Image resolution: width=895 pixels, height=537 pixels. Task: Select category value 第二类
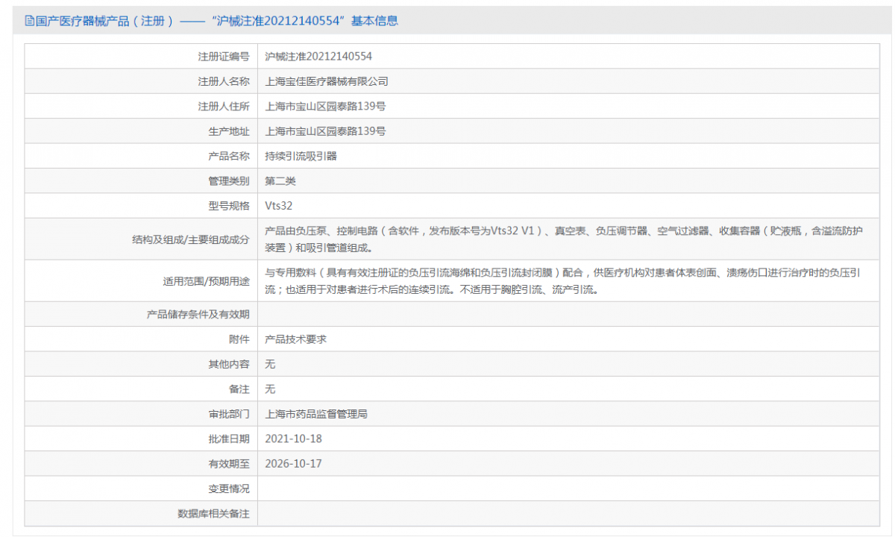280,180
